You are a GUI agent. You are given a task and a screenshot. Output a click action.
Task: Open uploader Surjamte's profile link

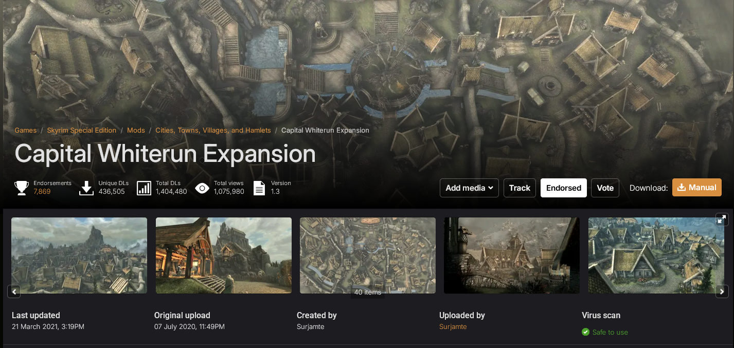coord(453,326)
